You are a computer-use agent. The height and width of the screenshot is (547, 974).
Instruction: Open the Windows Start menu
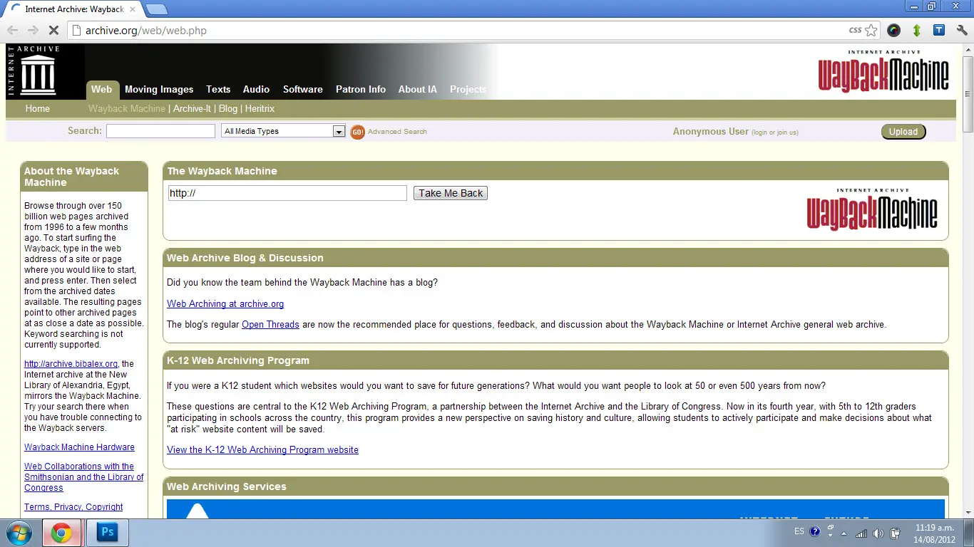coord(18,533)
